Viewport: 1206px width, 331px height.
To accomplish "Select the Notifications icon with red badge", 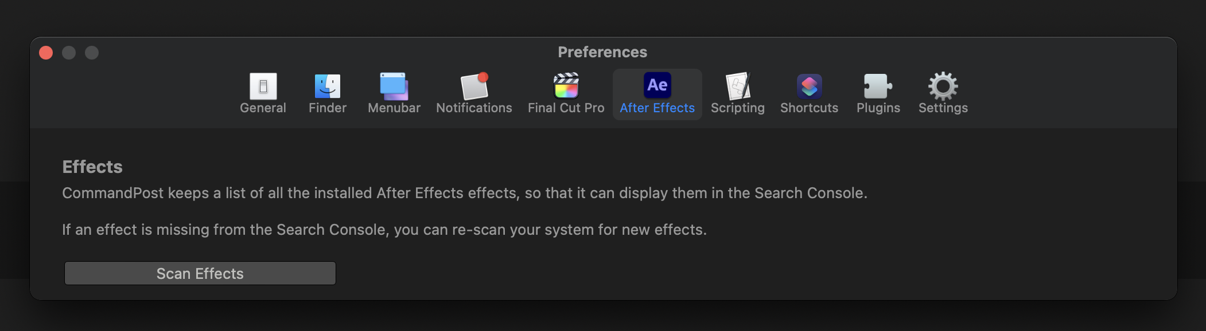I will click(474, 86).
